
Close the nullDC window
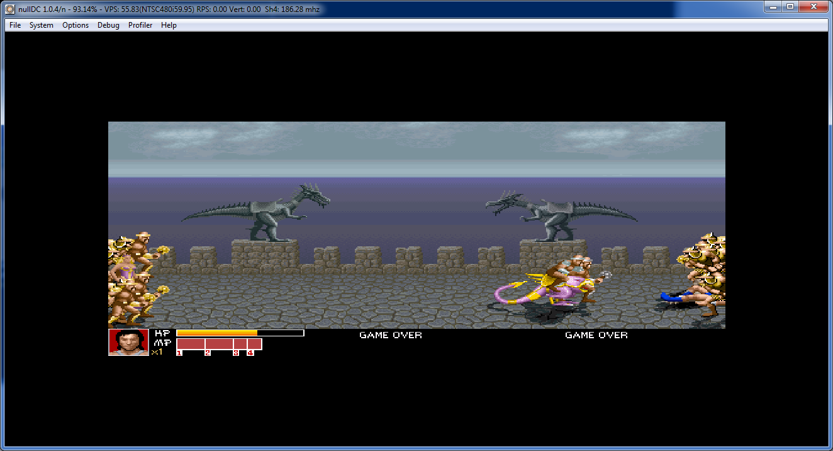pos(813,6)
